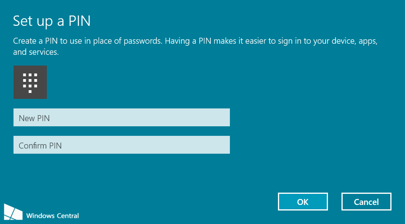
Task: Click the 'Set up a PIN' heading
Action: [52, 21]
